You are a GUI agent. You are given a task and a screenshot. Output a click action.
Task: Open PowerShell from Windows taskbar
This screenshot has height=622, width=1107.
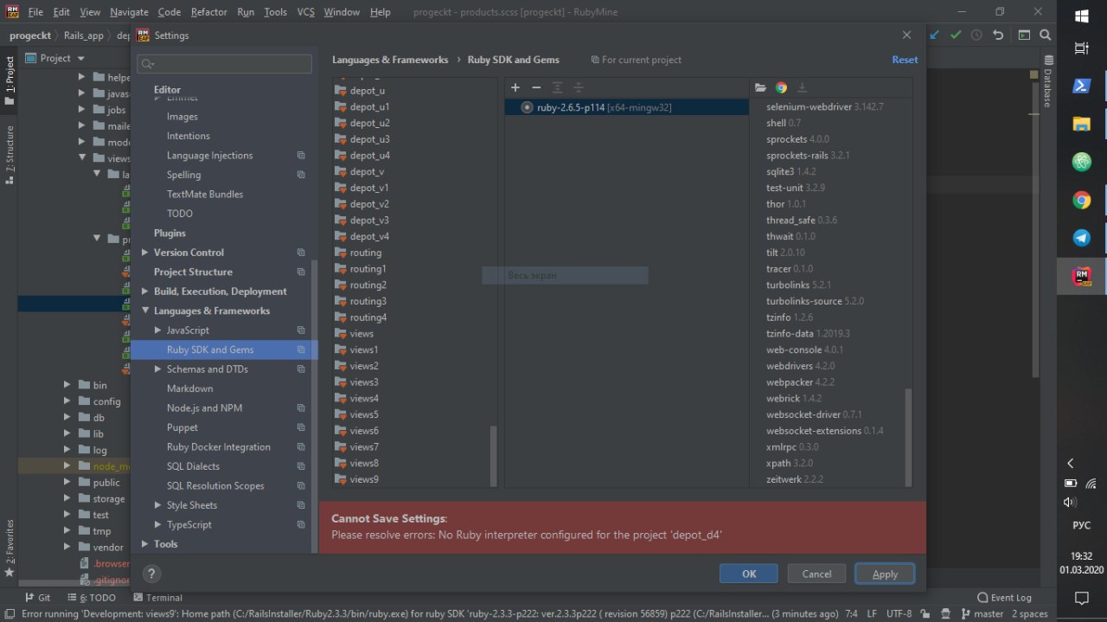[x=1081, y=86]
